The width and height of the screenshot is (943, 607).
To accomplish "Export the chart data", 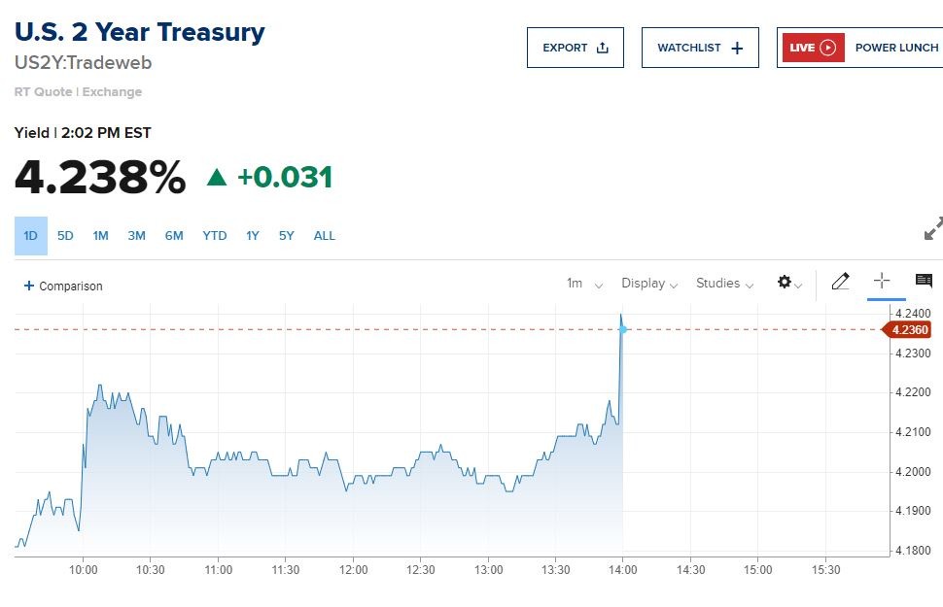I will coord(575,48).
